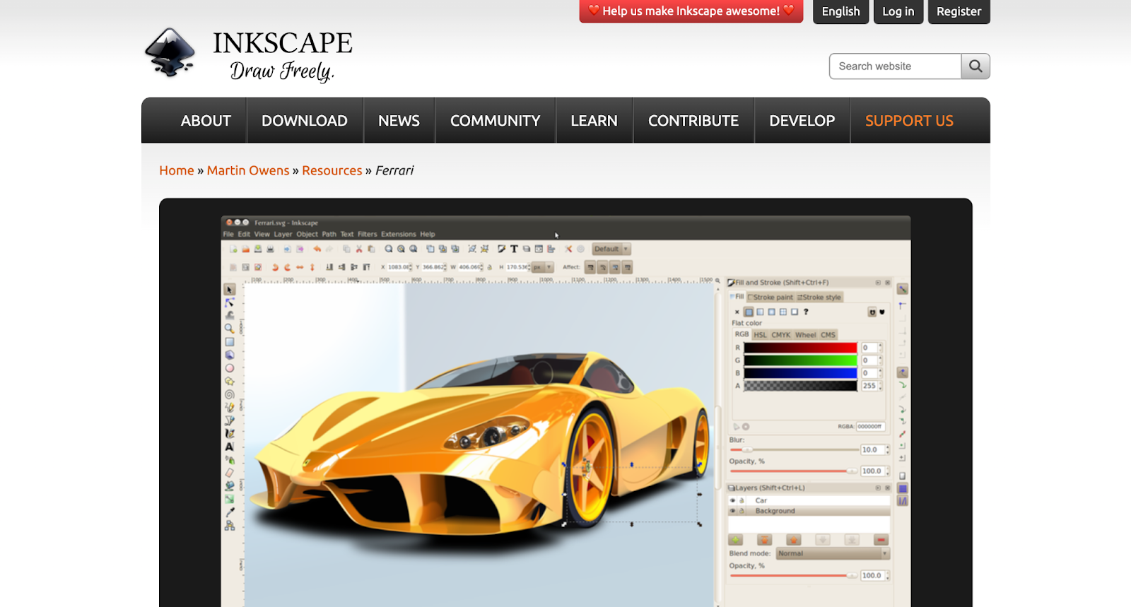Select the Rectangle tool in Inkscape toolbox
This screenshot has width=1131, height=607.
230,342
